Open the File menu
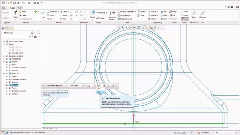Screen dimensions: 240x135 pyautogui.click(x=4, y=8)
